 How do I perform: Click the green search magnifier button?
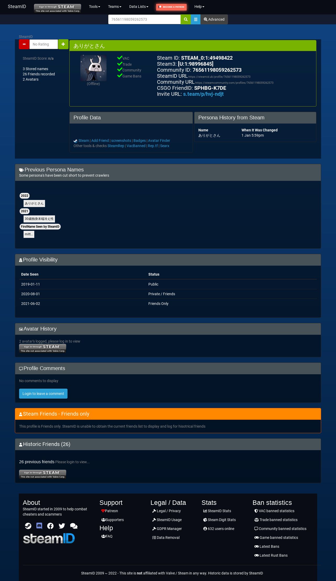click(x=186, y=19)
